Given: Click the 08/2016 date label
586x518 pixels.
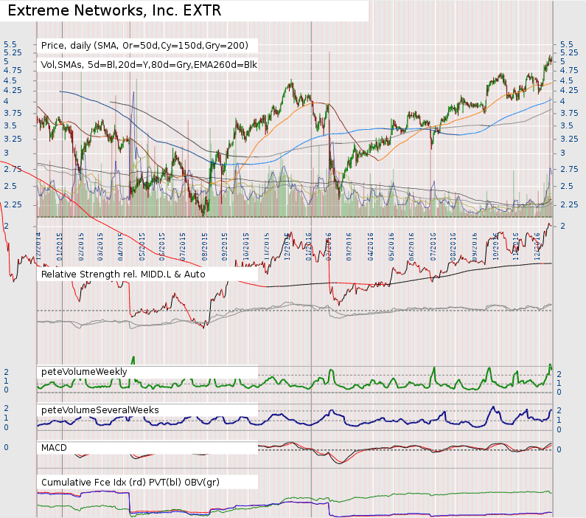Looking at the screenshot, I should coord(453,247).
